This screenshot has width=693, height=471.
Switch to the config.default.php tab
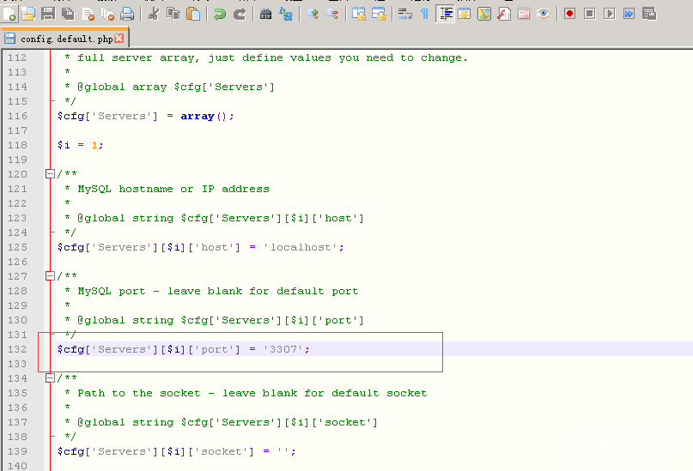(x=64, y=39)
